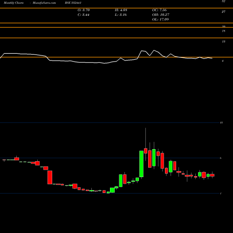Click the 'MunafaSutra.com' label
The height and width of the screenshot is (233, 233).
click(44, 3)
